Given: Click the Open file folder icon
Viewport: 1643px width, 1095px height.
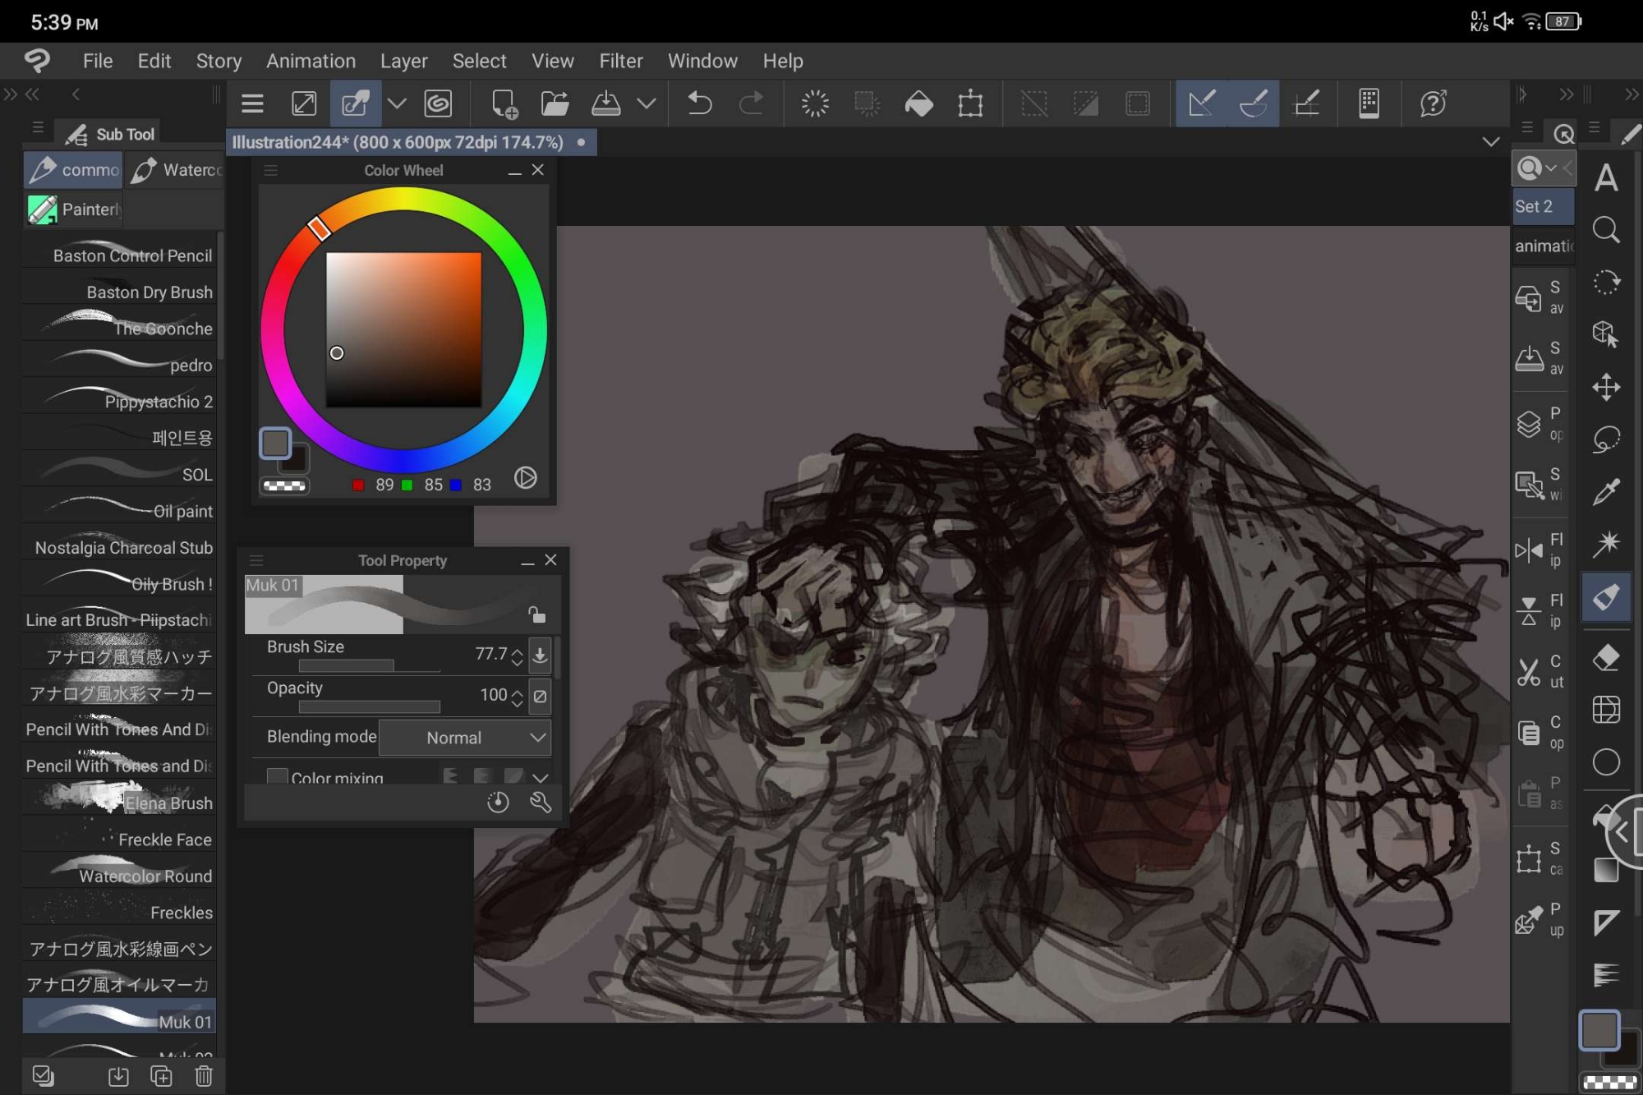Looking at the screenshot, I should point(555,104).
